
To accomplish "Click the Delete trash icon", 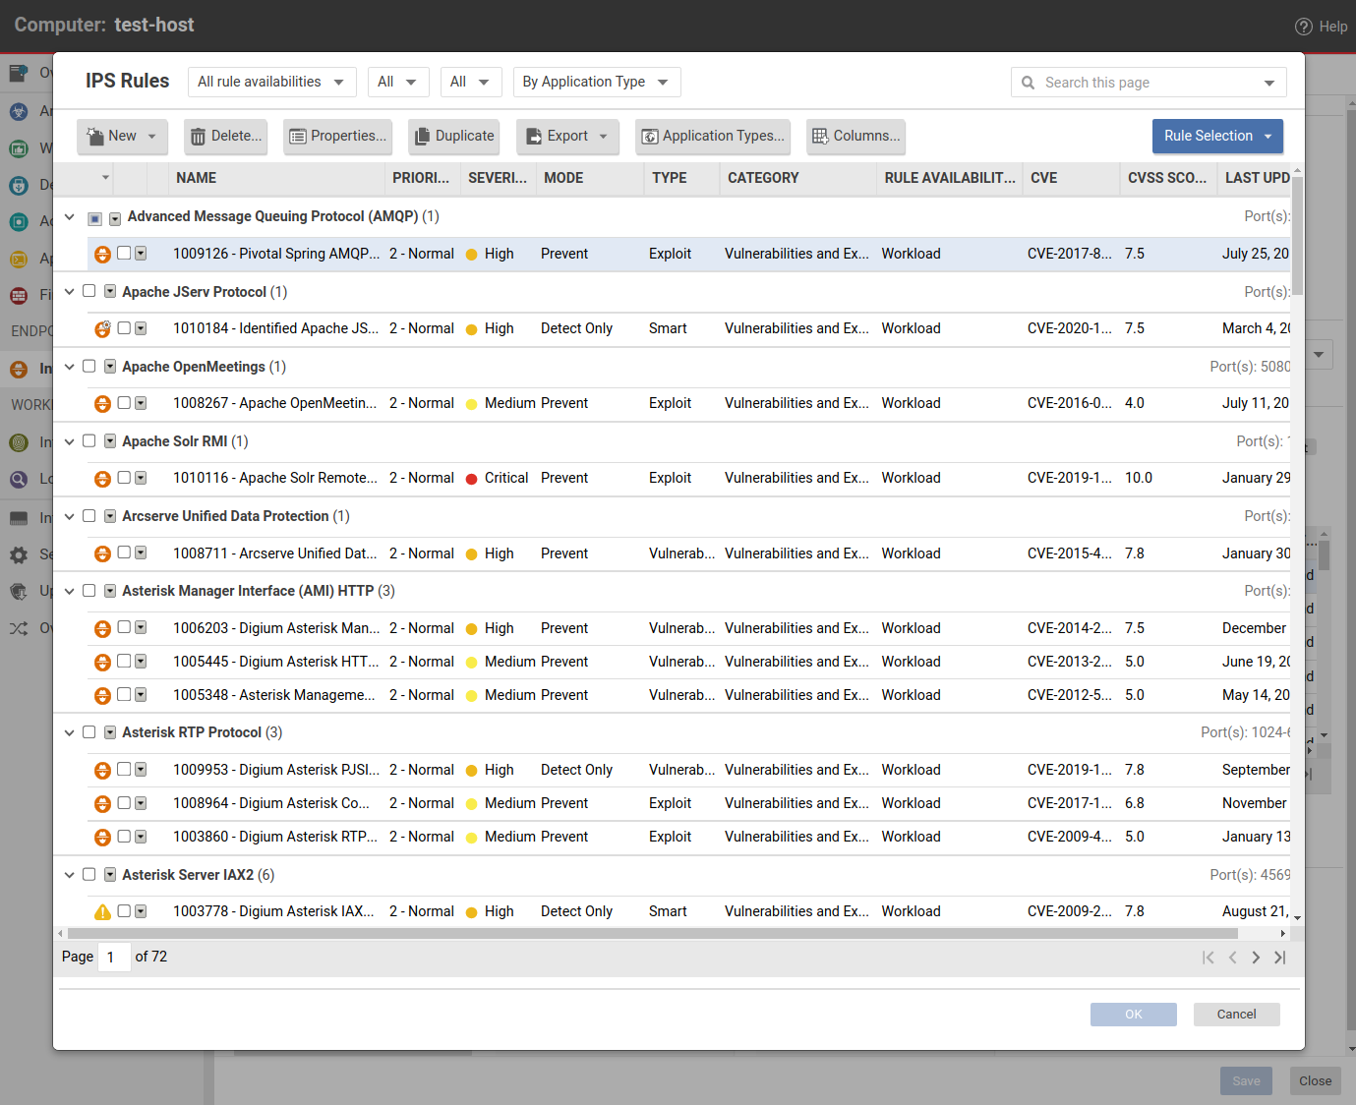I will point(198,137).
